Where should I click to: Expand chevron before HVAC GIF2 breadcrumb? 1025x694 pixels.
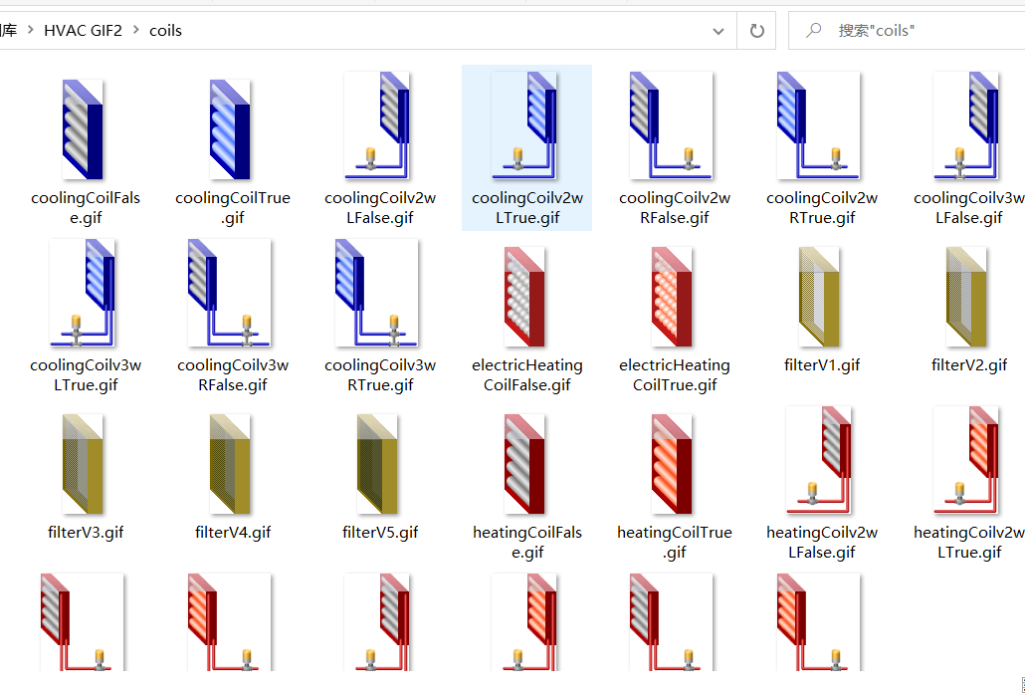(x=31, y=30)
